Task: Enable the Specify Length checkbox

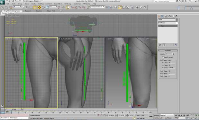Action: [163, 57]
